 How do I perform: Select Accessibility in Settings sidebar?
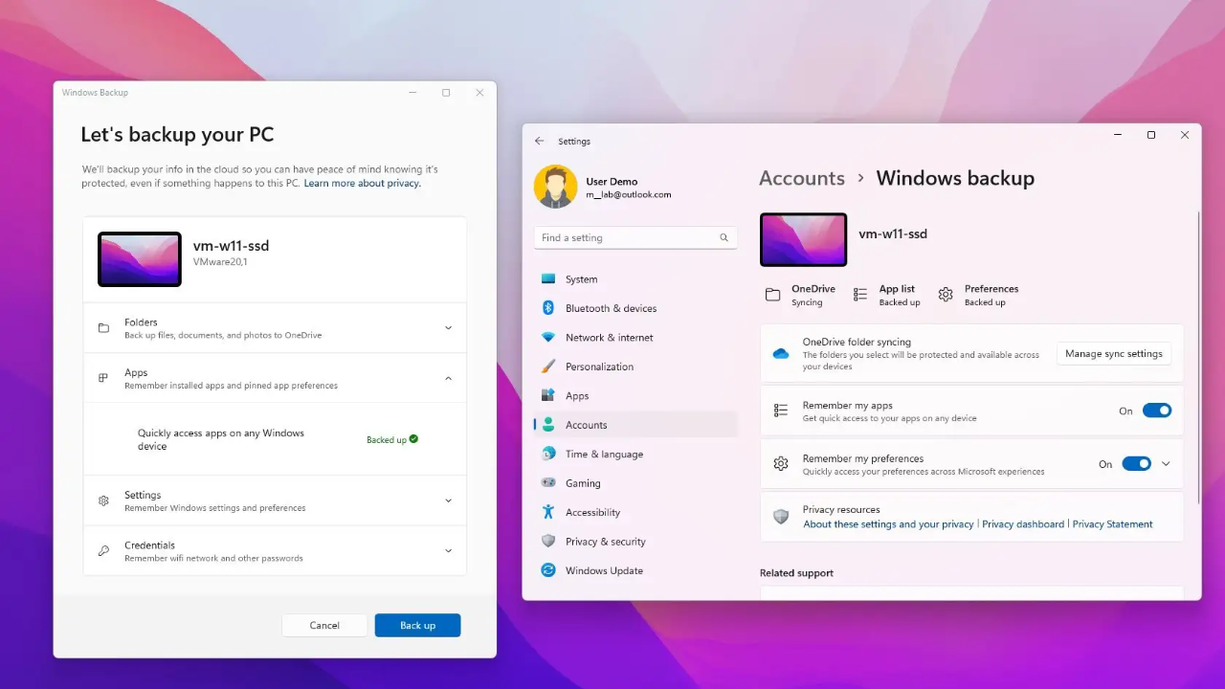[x=635, y=512]
